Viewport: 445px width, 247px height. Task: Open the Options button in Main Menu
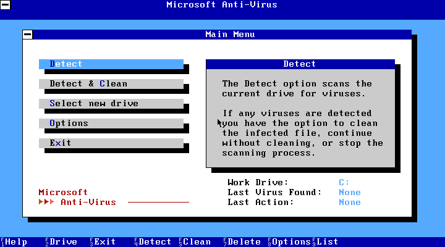(x=111, y=124)
